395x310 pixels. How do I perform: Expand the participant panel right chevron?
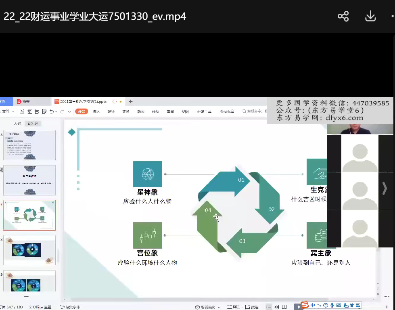385,189
